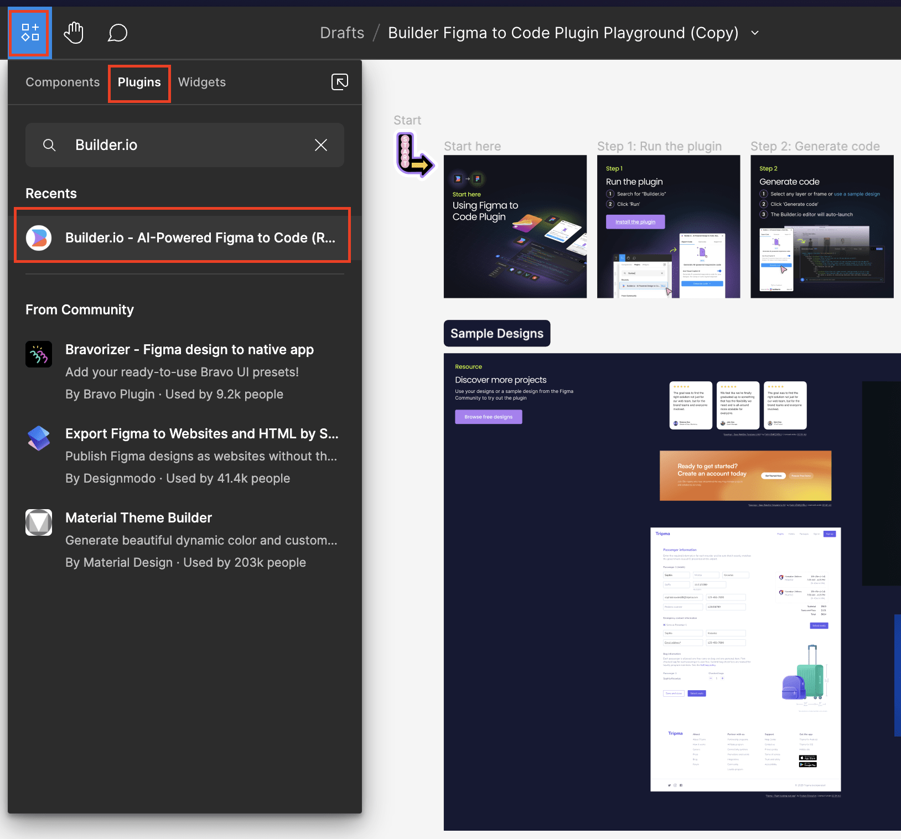Image resolution: width=901 pixels, height=839 pixels.
Task: Click 'use a sample design' link
Action: [857, 194]
